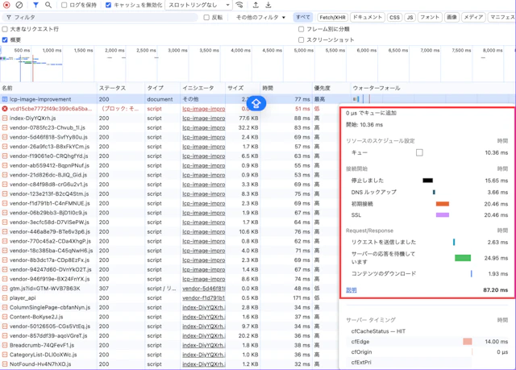Import HAR file upload icon

click(256, 5)
